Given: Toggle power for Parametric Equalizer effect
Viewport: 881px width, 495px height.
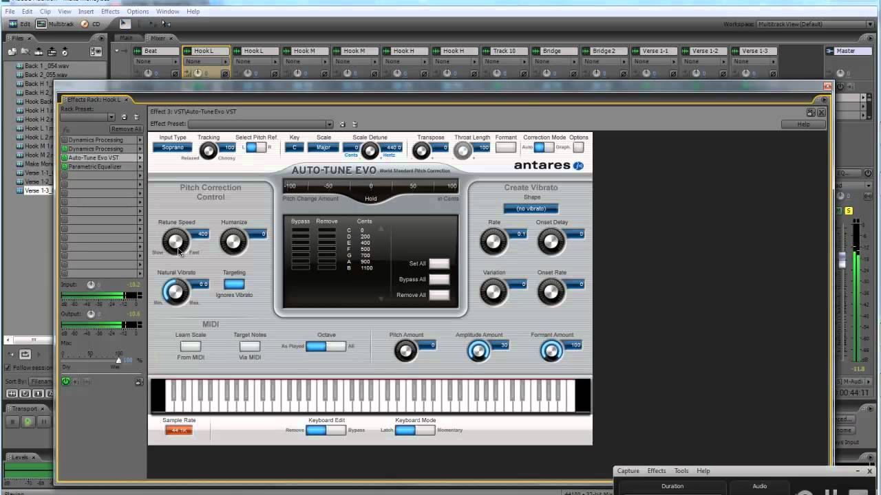Looking at the screenshot, I should click(65, 167).
